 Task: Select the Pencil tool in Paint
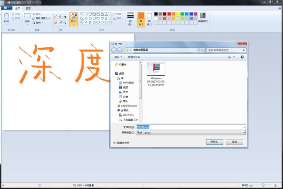coord(56,17)
